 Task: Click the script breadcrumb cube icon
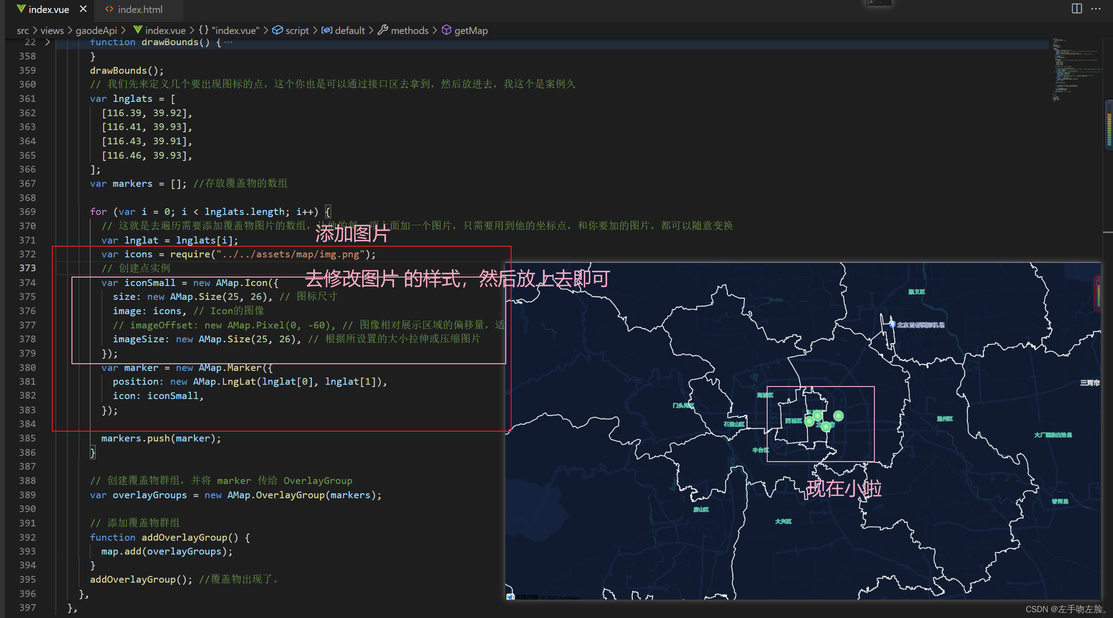click(x=277, y=30)
